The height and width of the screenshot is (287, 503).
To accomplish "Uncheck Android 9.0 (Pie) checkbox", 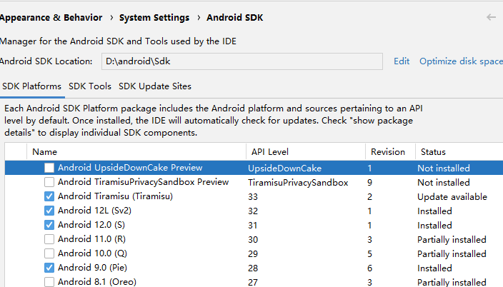I will click(49, 268).
